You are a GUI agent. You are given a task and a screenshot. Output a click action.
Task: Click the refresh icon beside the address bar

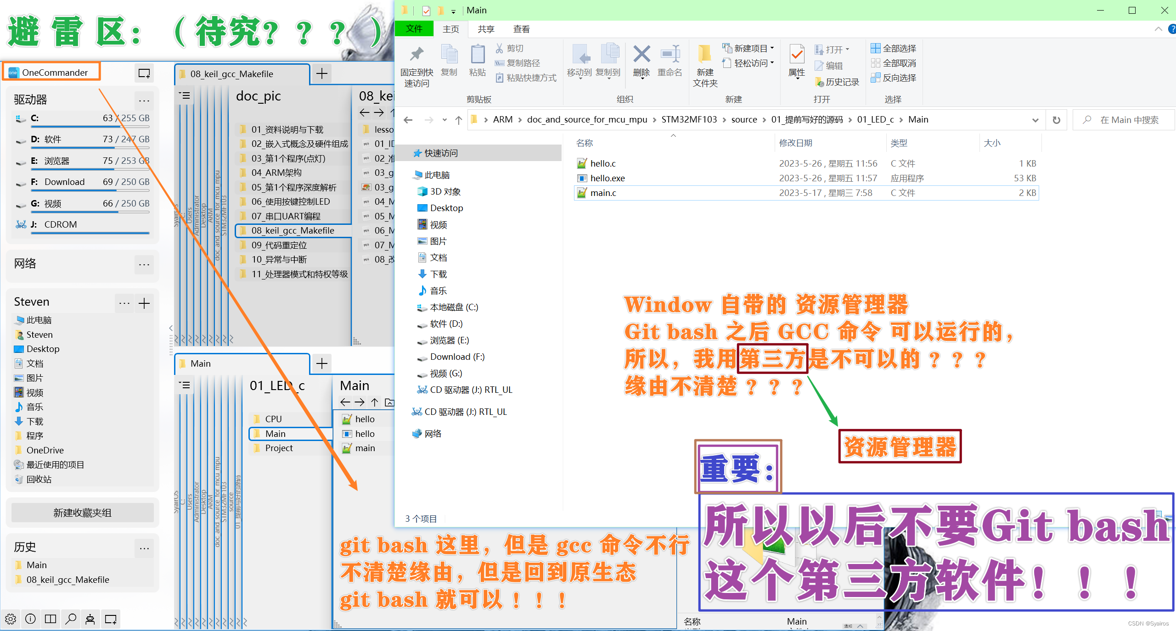click(1056, 119)
